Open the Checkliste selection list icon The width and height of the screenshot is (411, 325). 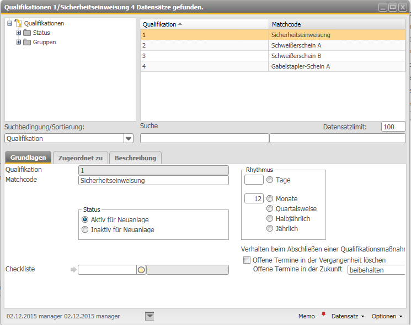tap(141, 270)
